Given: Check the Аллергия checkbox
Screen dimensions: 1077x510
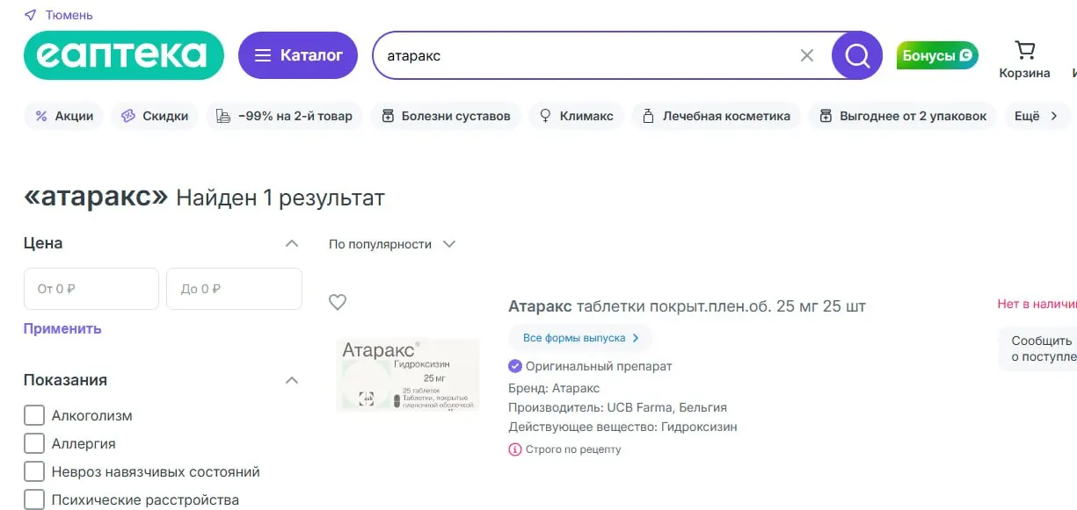Looking at the screenshot, I should 34,443.
